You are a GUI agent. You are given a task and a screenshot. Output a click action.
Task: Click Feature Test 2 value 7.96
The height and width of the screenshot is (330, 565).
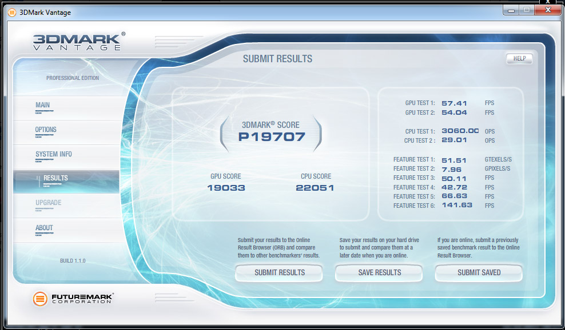click(x=452, y=169)
